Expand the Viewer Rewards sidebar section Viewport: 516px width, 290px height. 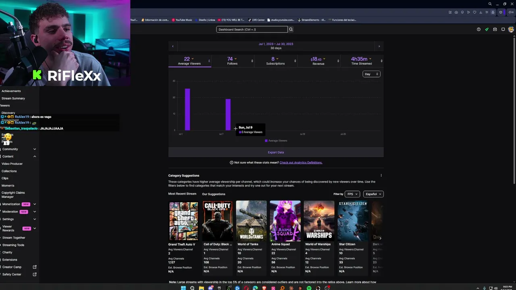click(35, 228)
